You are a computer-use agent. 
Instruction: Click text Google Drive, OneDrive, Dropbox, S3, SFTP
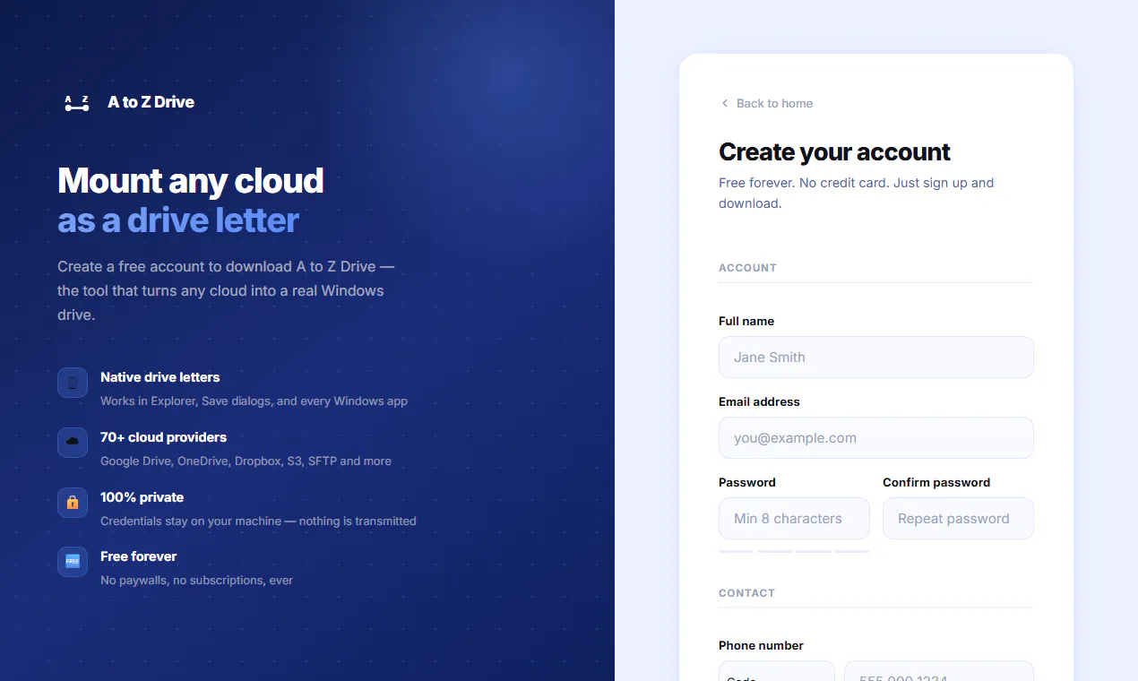coord(217,461)
